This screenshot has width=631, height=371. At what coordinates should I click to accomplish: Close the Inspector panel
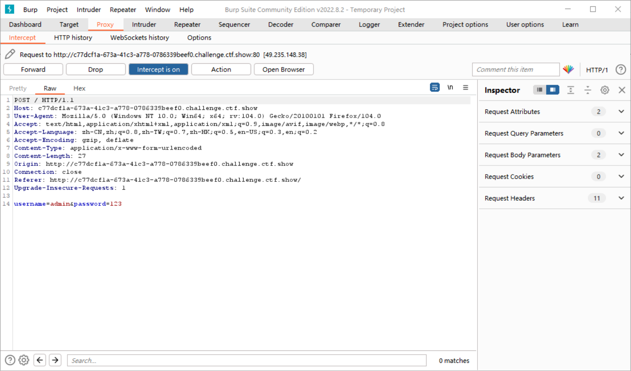[x=622, y=90]
